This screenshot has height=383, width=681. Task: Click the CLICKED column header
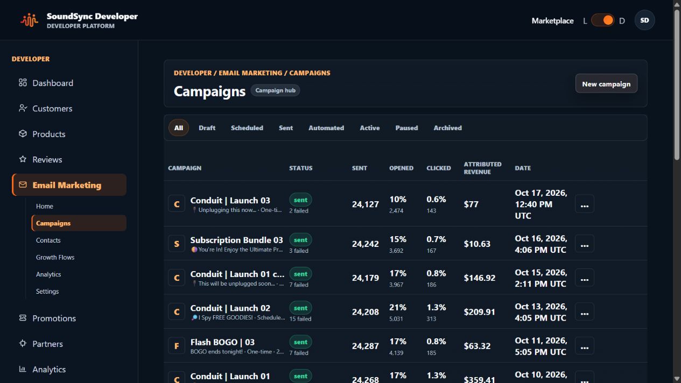pyautogui.click(x=439, y=168)
